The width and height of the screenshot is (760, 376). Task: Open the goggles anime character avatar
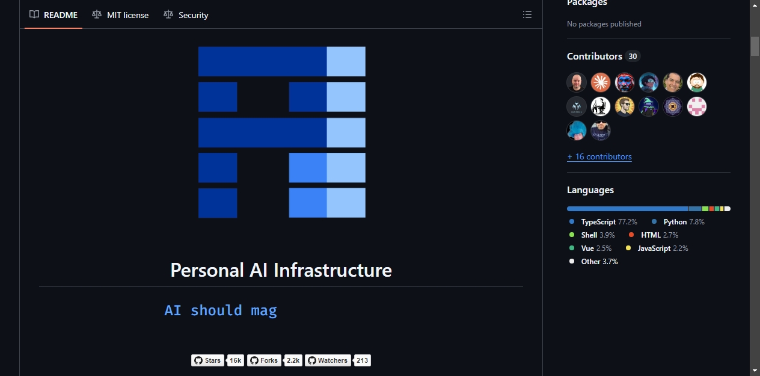click(x=649, y=82)
